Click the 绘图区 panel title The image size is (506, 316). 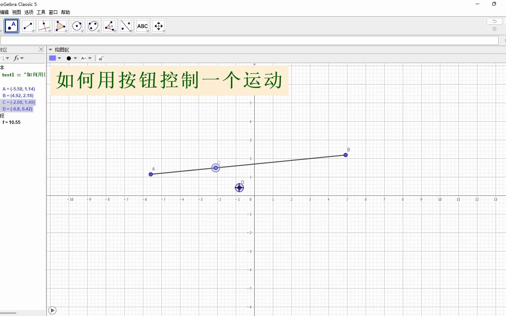62,50
